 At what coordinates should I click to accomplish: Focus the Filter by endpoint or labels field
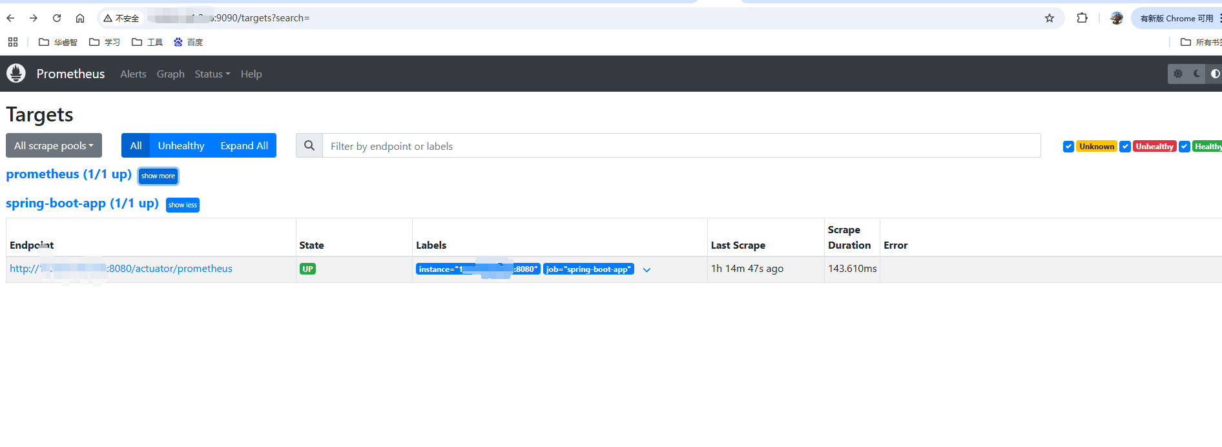coord(681,146)
